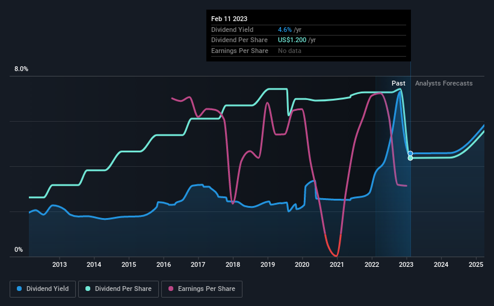
Task: Click the 4.6% dividend yield value
Action: pos(285,30)
